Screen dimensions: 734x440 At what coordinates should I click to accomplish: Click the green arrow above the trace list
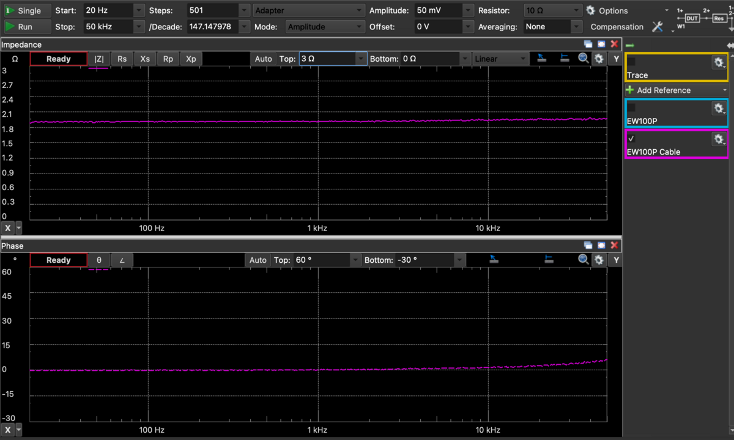pyautogui.click(x=630, y=46)
